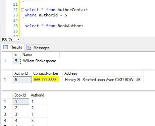Viewport: 155px width, 126px height.
Task: Click AuthorId value 5 in AuthorContact grid
Action: [x=22, y=80]
